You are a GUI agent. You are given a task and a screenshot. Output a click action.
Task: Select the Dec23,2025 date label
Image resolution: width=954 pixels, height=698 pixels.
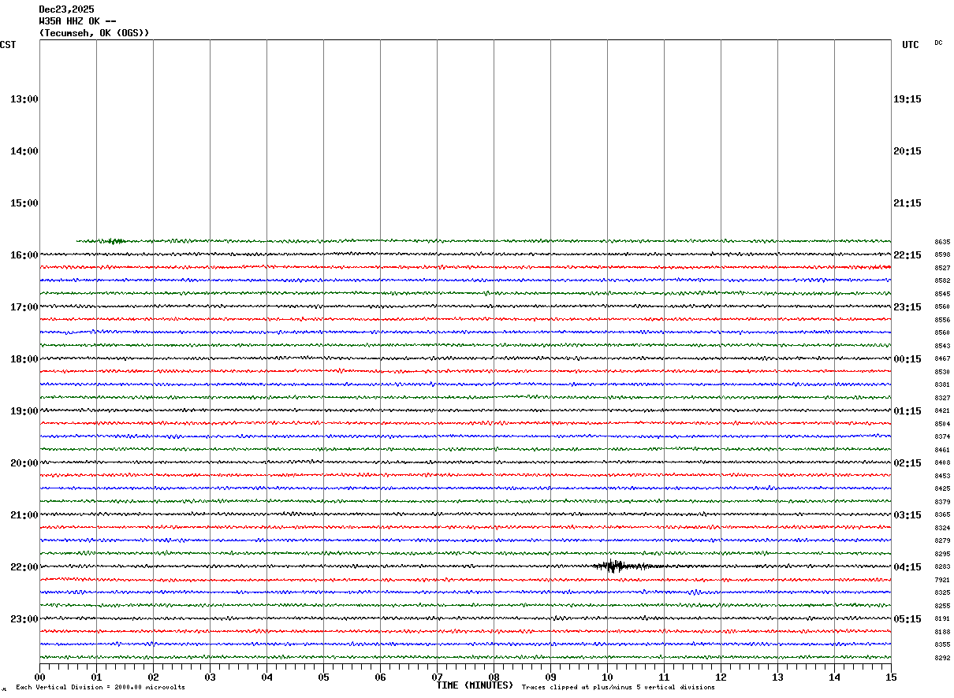click(66, 9)
